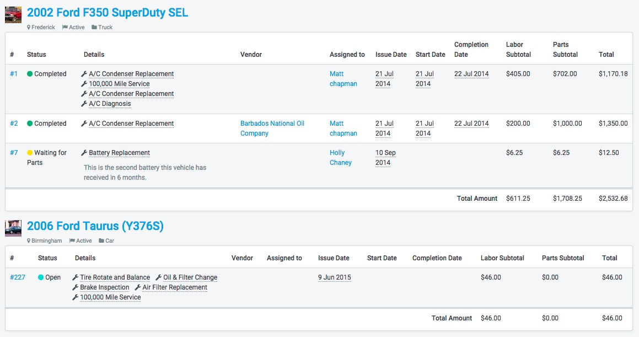Viewport: 639px width, 337px height.
Task: Click the wrench icon beside Battery Replacement
Action: point(84,153)
